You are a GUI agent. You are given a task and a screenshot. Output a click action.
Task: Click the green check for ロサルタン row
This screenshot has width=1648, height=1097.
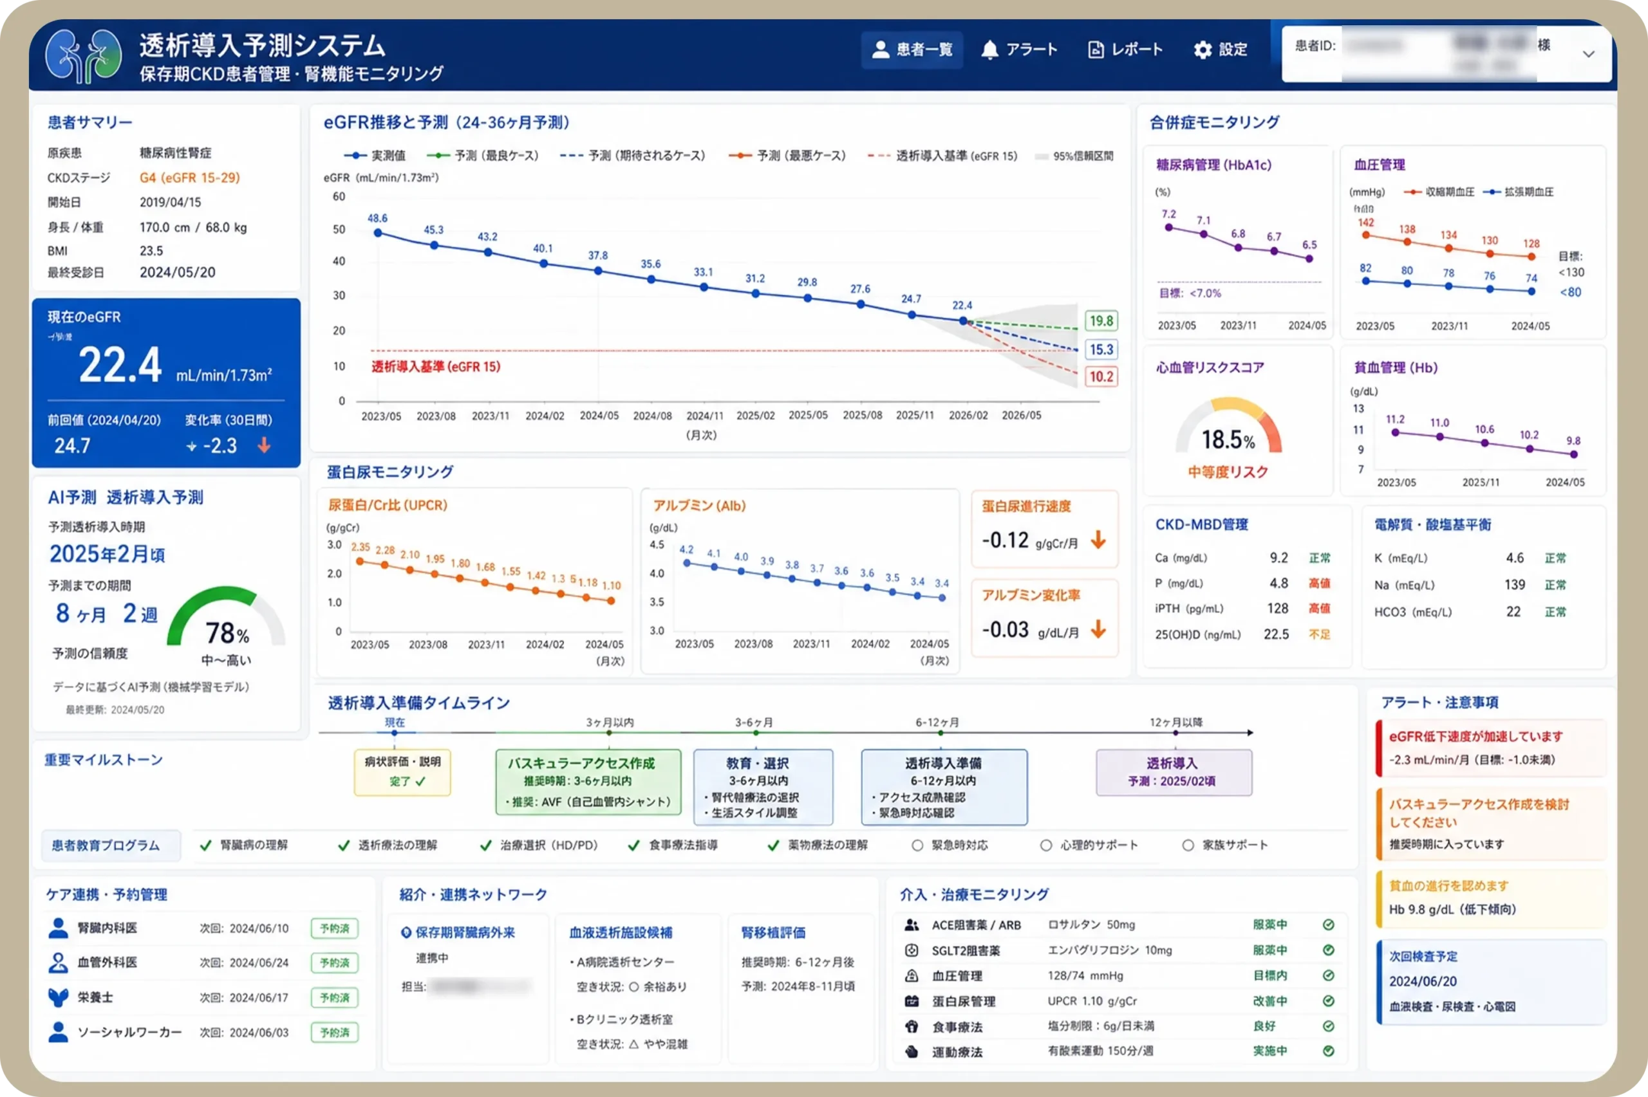click(x=1328, y=925)
